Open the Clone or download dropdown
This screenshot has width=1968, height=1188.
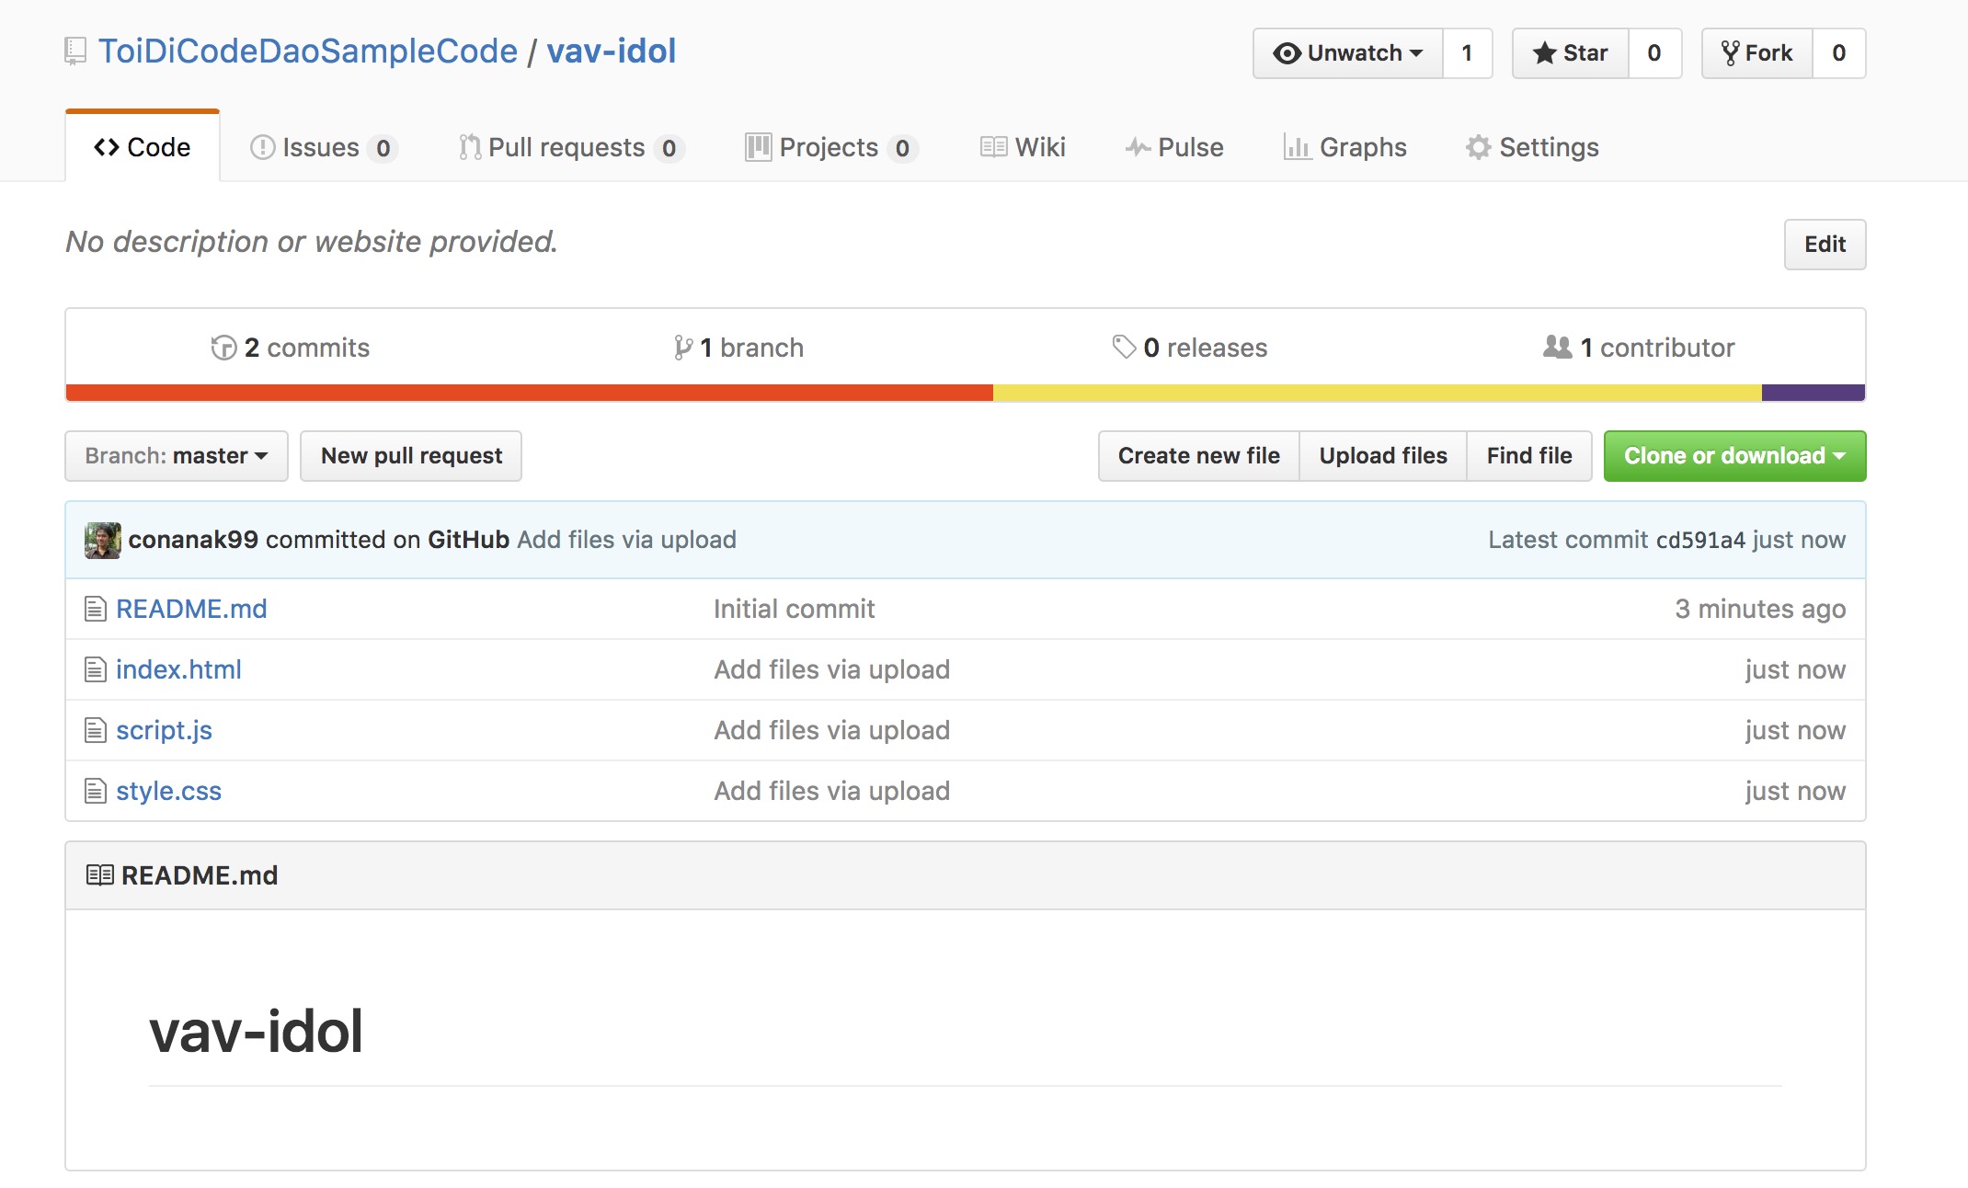click(1734, 456)
